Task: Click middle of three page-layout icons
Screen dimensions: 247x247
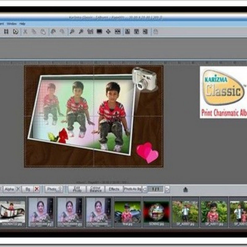Action: coord(136,31)
